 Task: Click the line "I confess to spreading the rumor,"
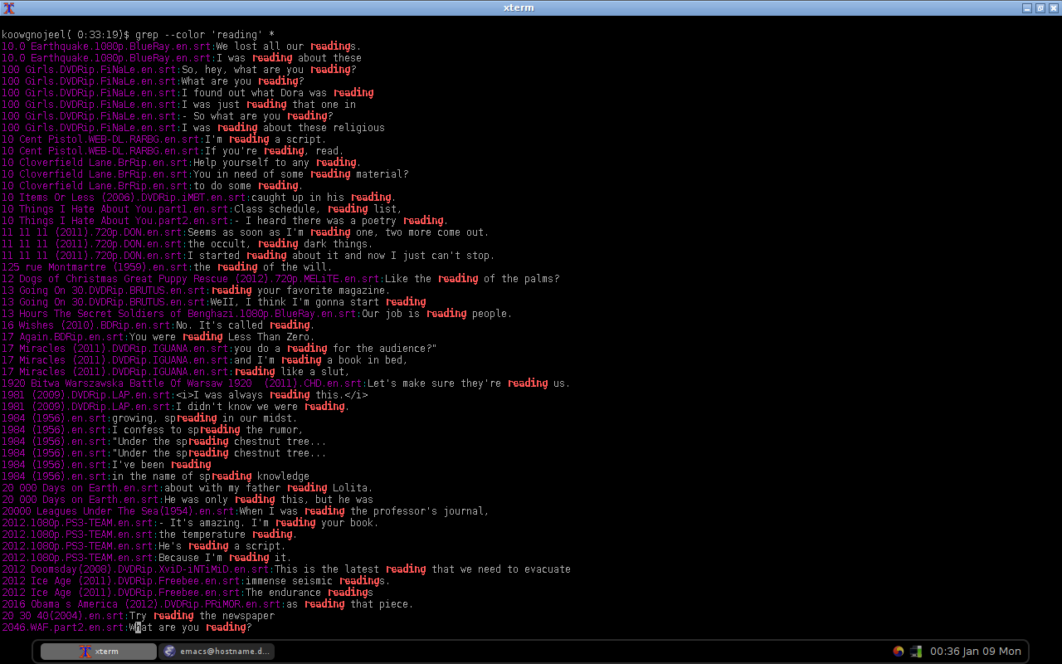pyautogui.click(x=207, y=430)
